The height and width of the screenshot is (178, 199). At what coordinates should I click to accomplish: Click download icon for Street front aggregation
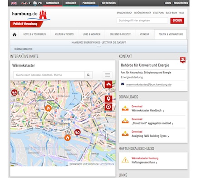pos(125,121)
